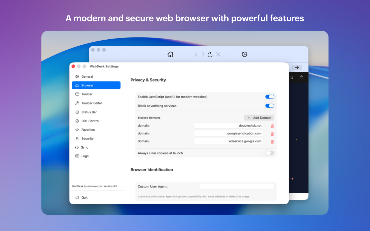The height and width of the screenshot is (231, 370).
Task: Reload the page with the refresh icon
Action: (x=210, y=54)
